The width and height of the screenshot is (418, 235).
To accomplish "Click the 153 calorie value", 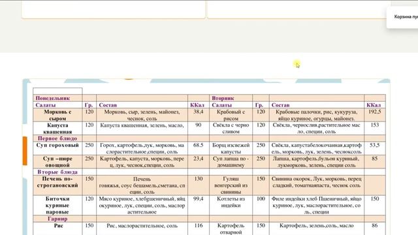I will (x=374, y=125).
